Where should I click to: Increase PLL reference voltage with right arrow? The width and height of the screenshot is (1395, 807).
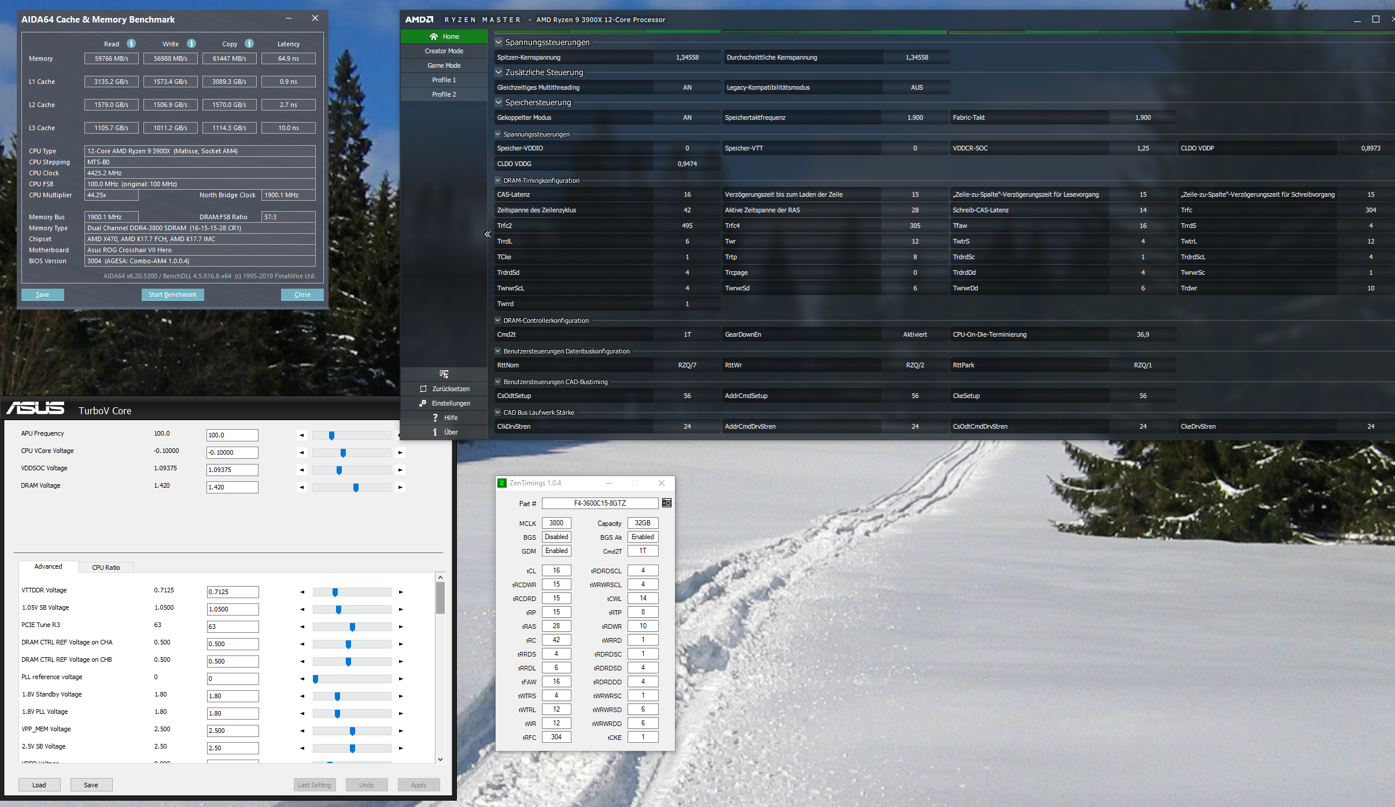[x=401, y=679]
